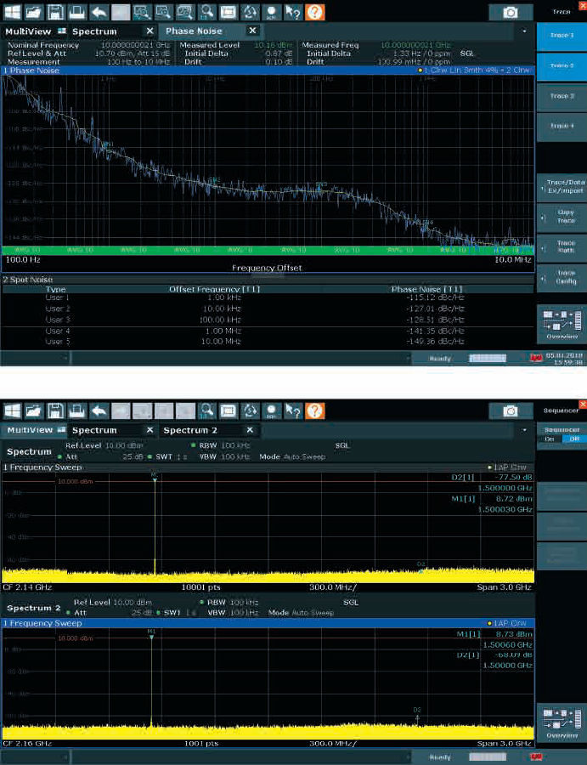This screenshot has height=765, width=587.
Task: Click the 2 Spot Noise window title bar
Action: point(268,280)
